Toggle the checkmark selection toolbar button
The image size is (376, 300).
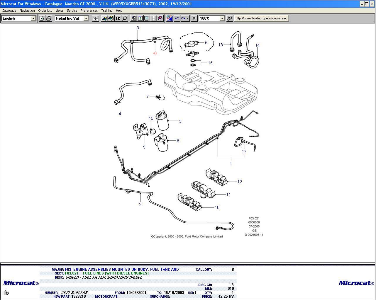click(x=95, y=18)
